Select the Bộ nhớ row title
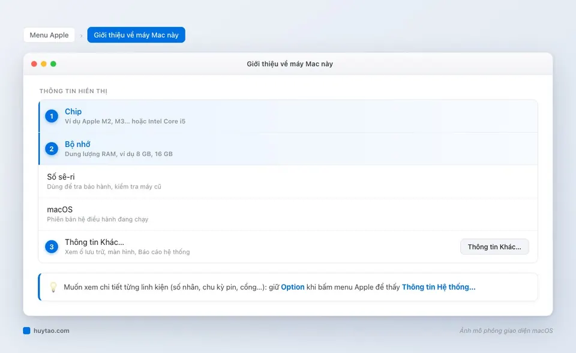Screen dimensions: 576x353 [77, 144]
